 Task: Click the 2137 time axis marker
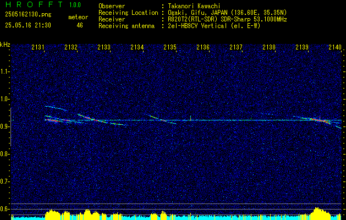[x=236, y=47]
